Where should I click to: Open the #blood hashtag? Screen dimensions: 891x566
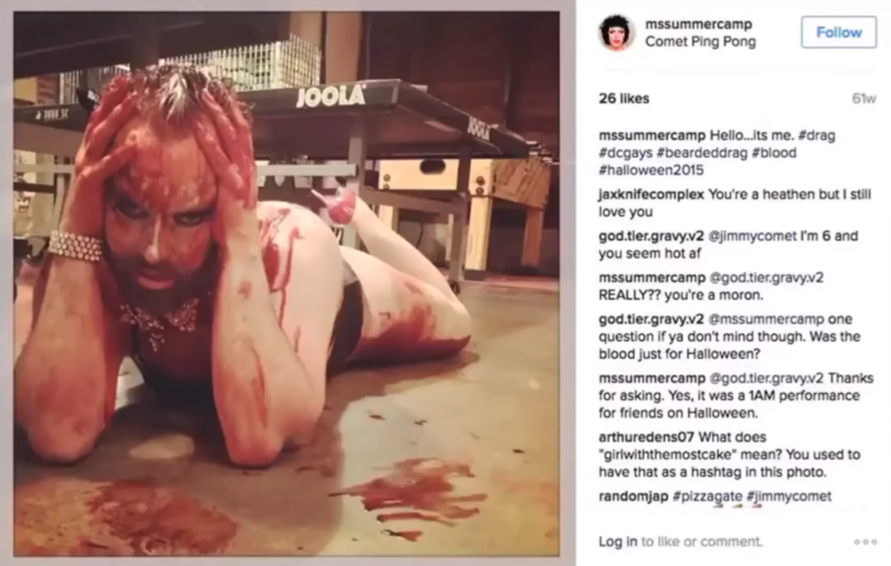774,153
